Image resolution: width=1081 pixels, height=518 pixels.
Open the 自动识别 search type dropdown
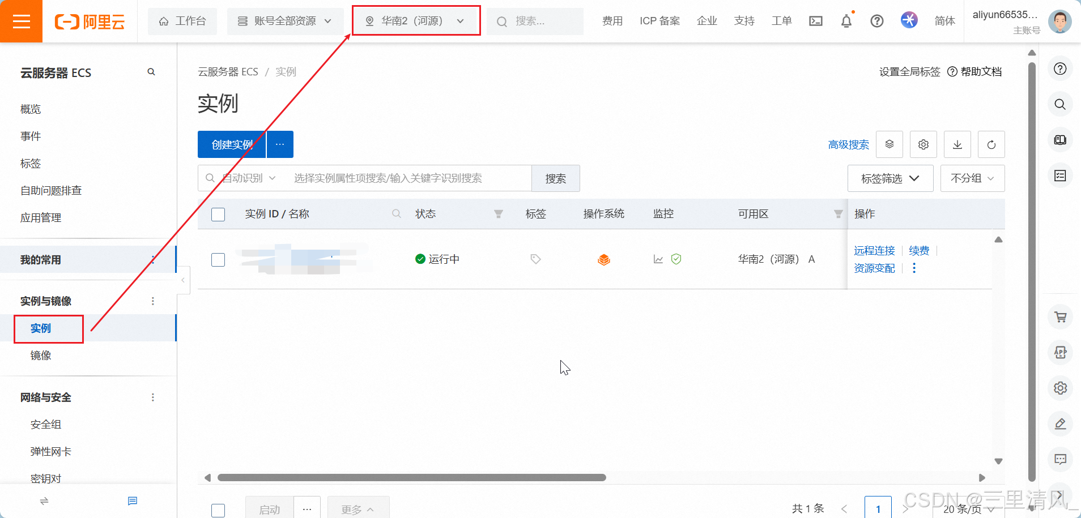tap(249, 178)
